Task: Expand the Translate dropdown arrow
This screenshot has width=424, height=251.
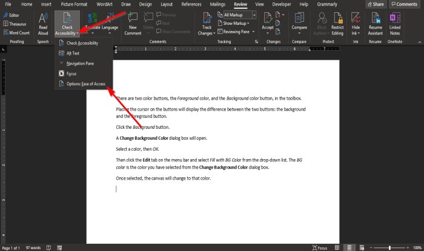Action: tap(93, 33)
